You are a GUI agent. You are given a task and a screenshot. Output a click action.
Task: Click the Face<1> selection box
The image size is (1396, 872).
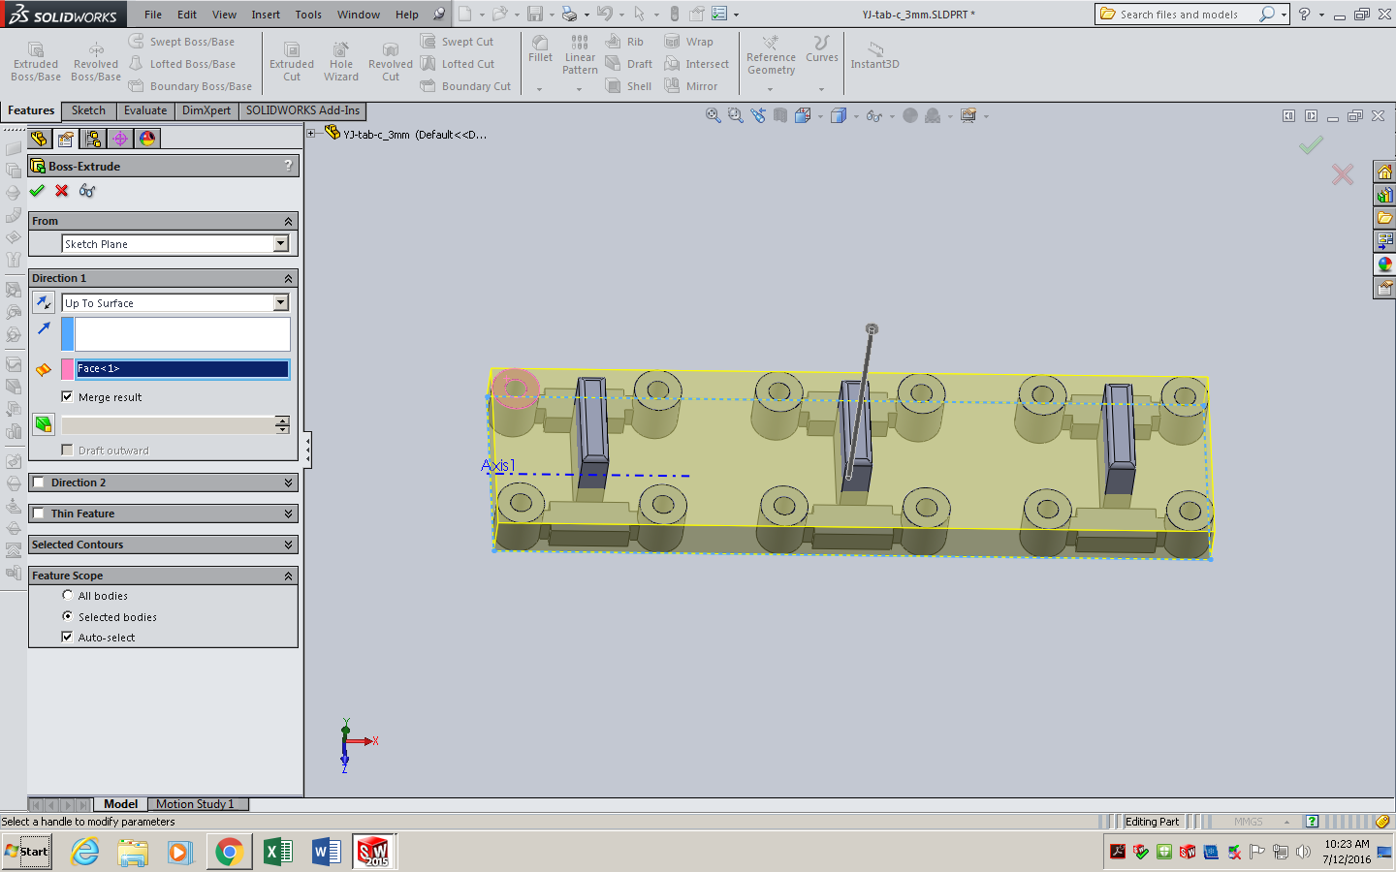point(182,368)
